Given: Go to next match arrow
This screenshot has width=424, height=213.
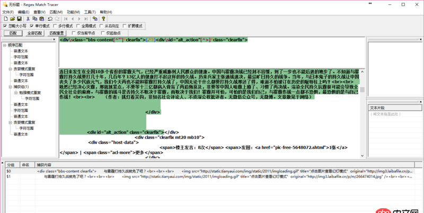Looking at the screenshot, I should tap(79, 19).
